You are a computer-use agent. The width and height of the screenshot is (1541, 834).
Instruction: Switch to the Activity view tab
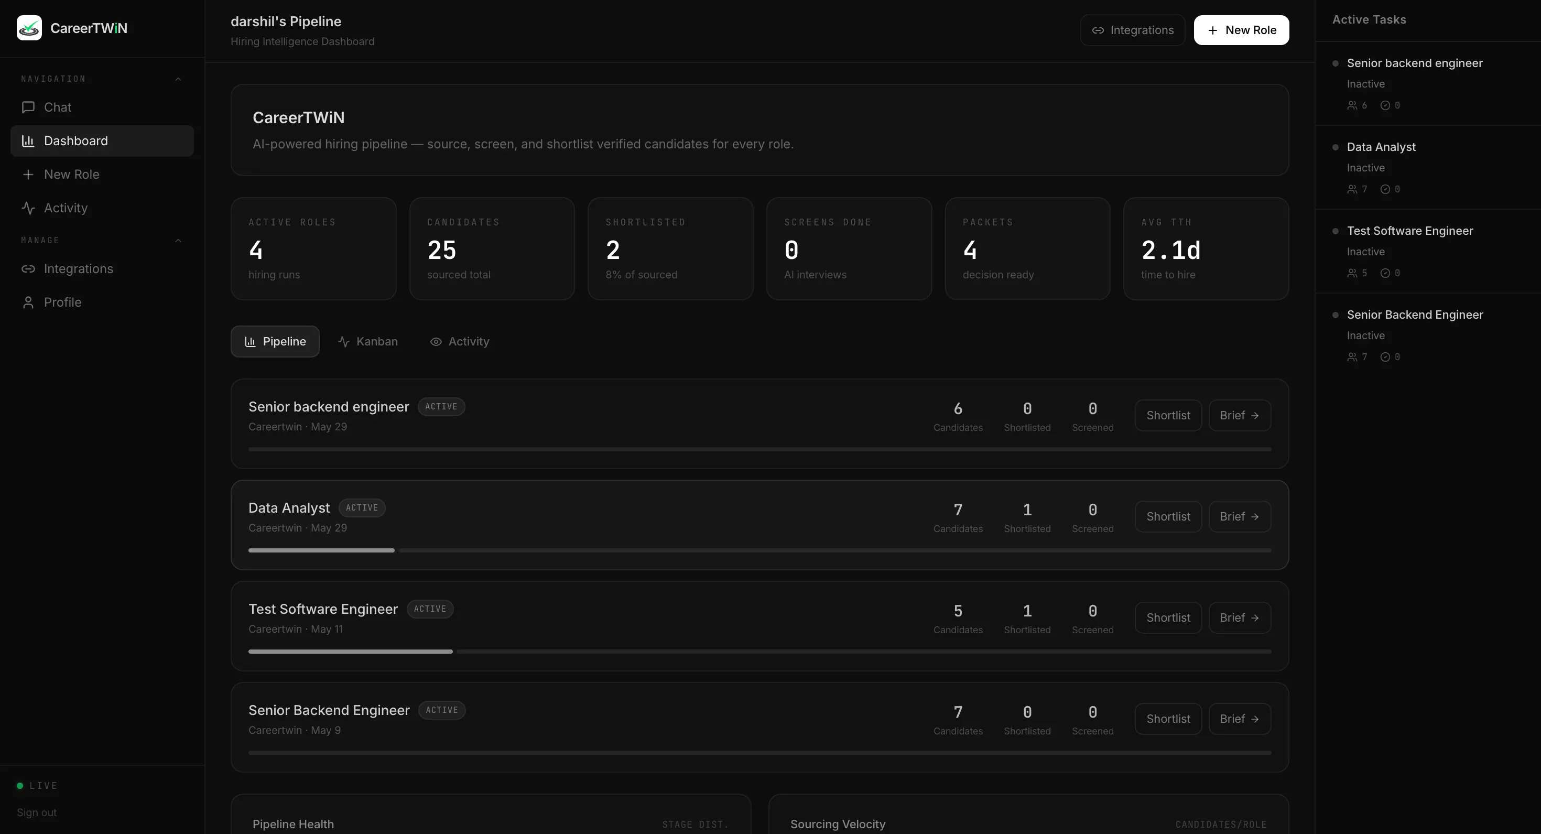point(460,342)
